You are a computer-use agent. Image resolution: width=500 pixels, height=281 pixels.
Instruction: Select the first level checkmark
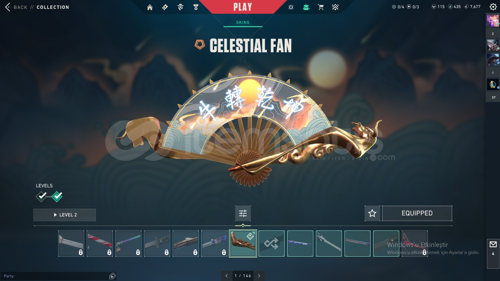(42, 196)
